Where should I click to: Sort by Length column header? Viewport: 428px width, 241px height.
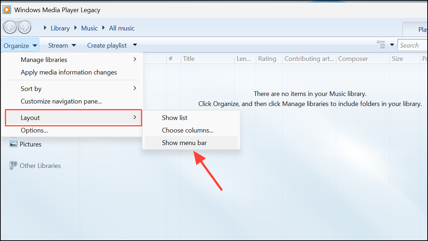(245, 59)
